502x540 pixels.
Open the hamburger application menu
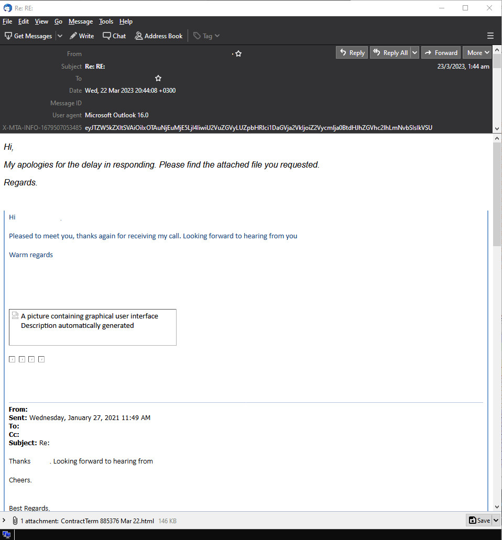pyautogui.click(x=490, y=36)
